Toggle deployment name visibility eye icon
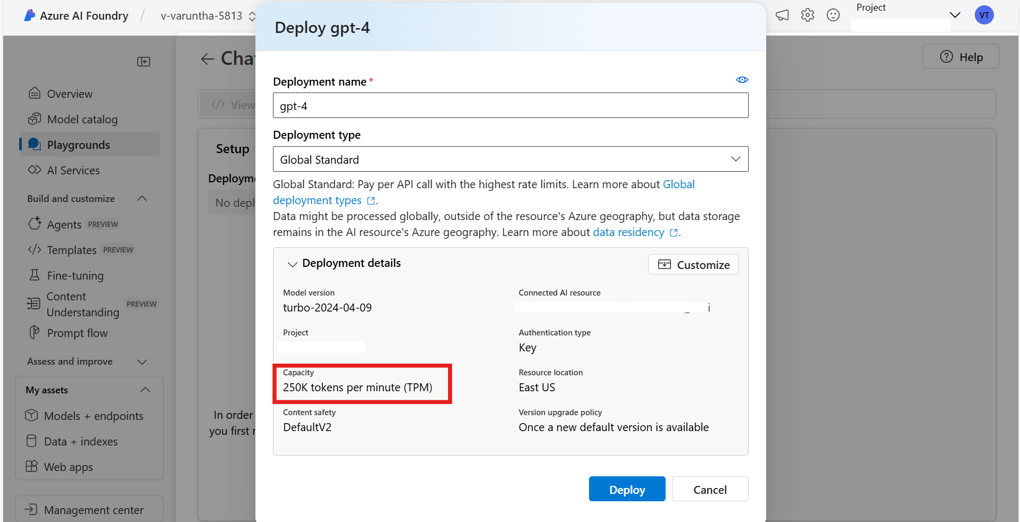Viewport: 1020px width, 522px height. tap(742, 80)
